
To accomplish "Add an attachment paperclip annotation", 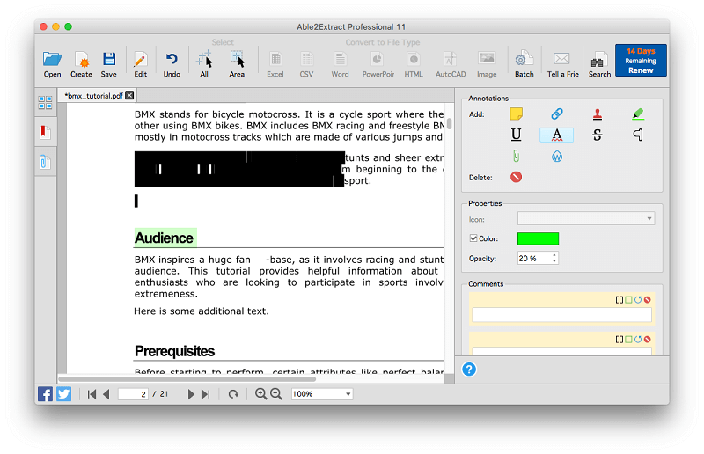I will [516, 156].
